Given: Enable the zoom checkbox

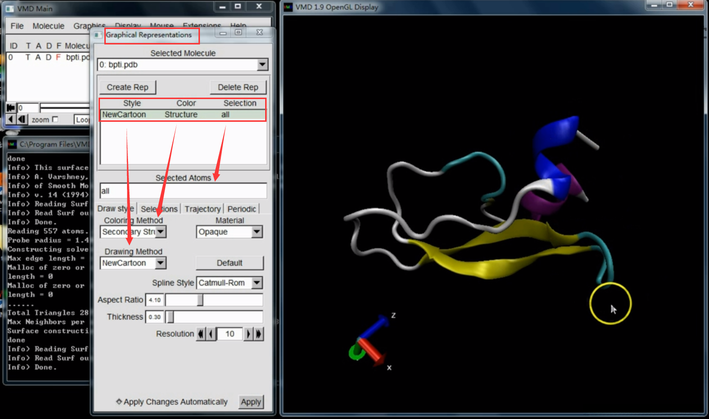Looking at the screenshot, I should [55, 119].
